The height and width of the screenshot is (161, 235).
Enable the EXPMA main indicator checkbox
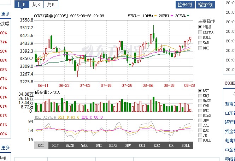(200, 32)
